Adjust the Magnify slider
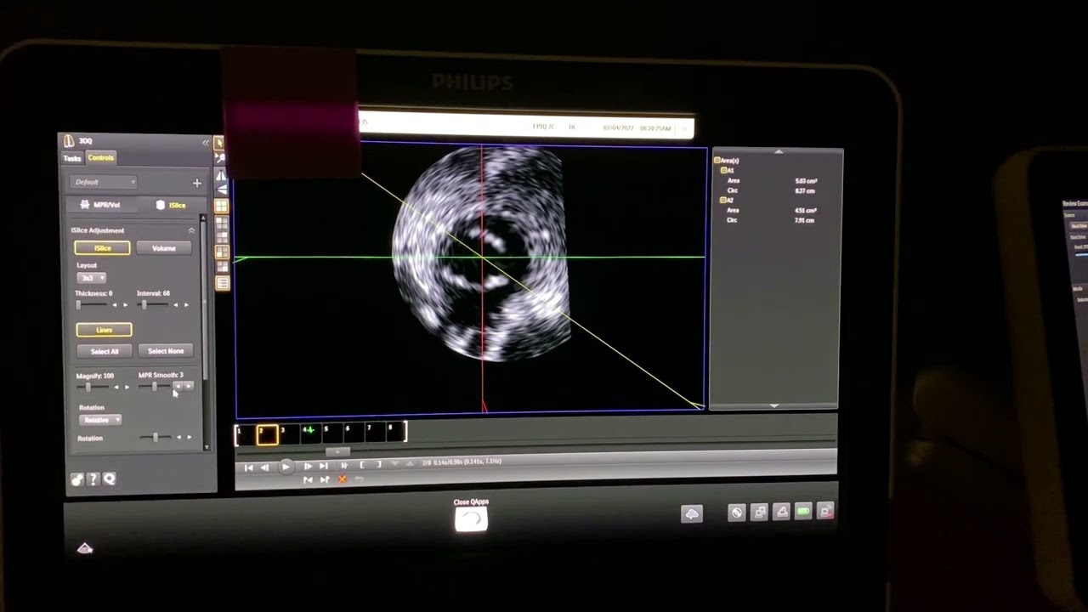The image size is (1088, 612). (x=93, y=386)
